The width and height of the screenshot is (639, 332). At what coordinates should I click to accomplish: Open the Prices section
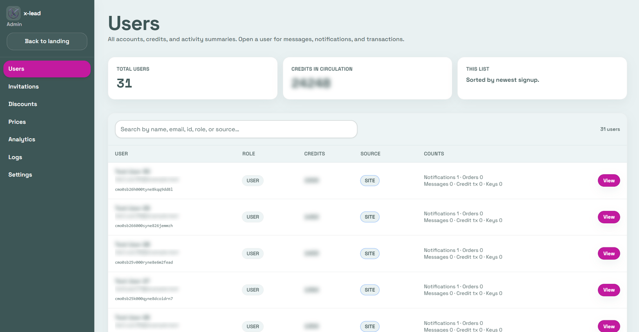[x=47, y=122]
